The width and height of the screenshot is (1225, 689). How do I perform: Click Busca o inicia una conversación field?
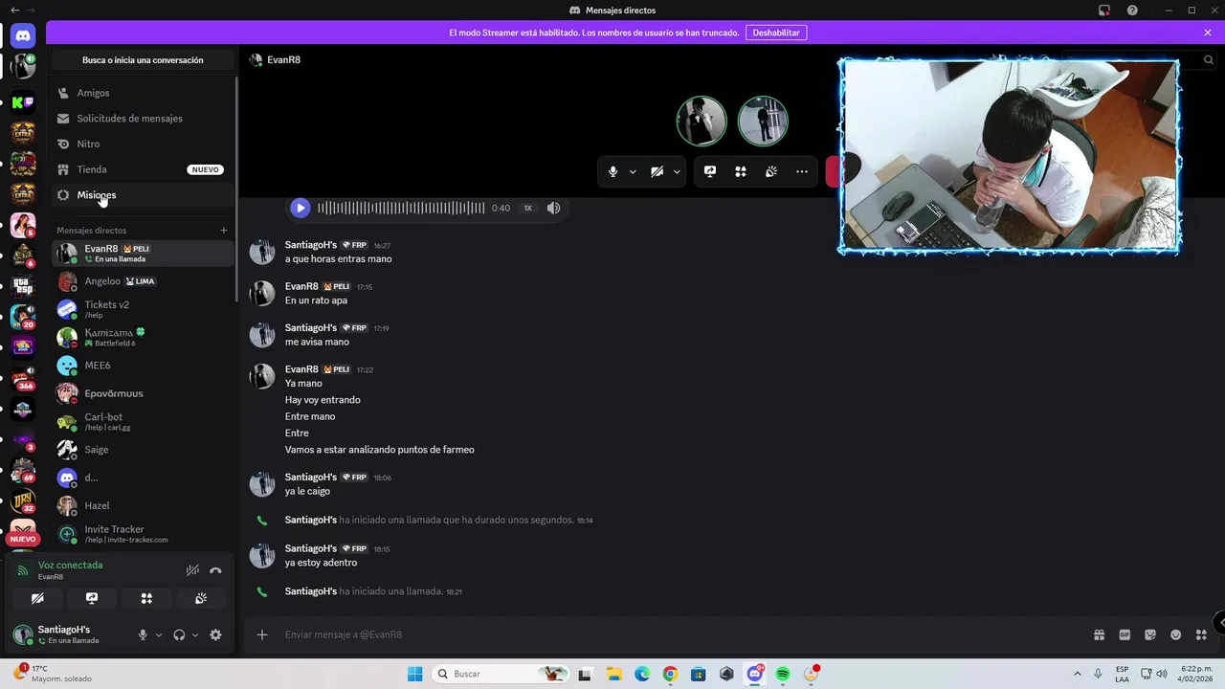(x=143, y=60)
